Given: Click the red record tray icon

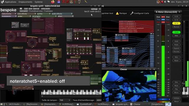Looking at the screenshot, I should click(x=162, y=2).
